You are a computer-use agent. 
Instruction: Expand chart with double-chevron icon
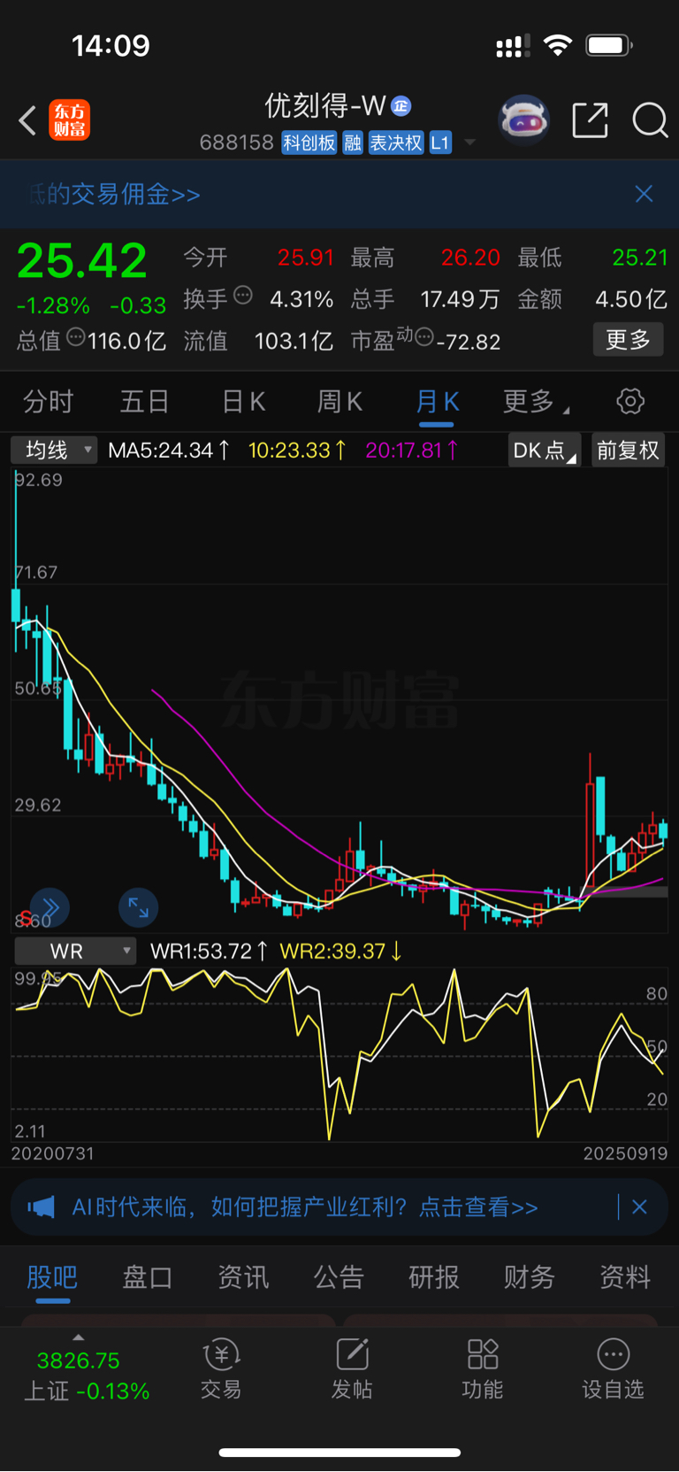coord(50,907)
